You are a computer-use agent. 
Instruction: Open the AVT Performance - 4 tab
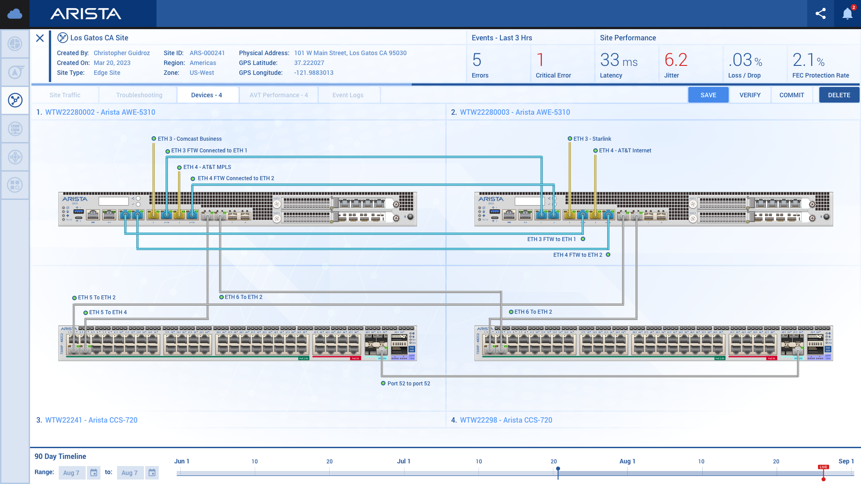278,95
